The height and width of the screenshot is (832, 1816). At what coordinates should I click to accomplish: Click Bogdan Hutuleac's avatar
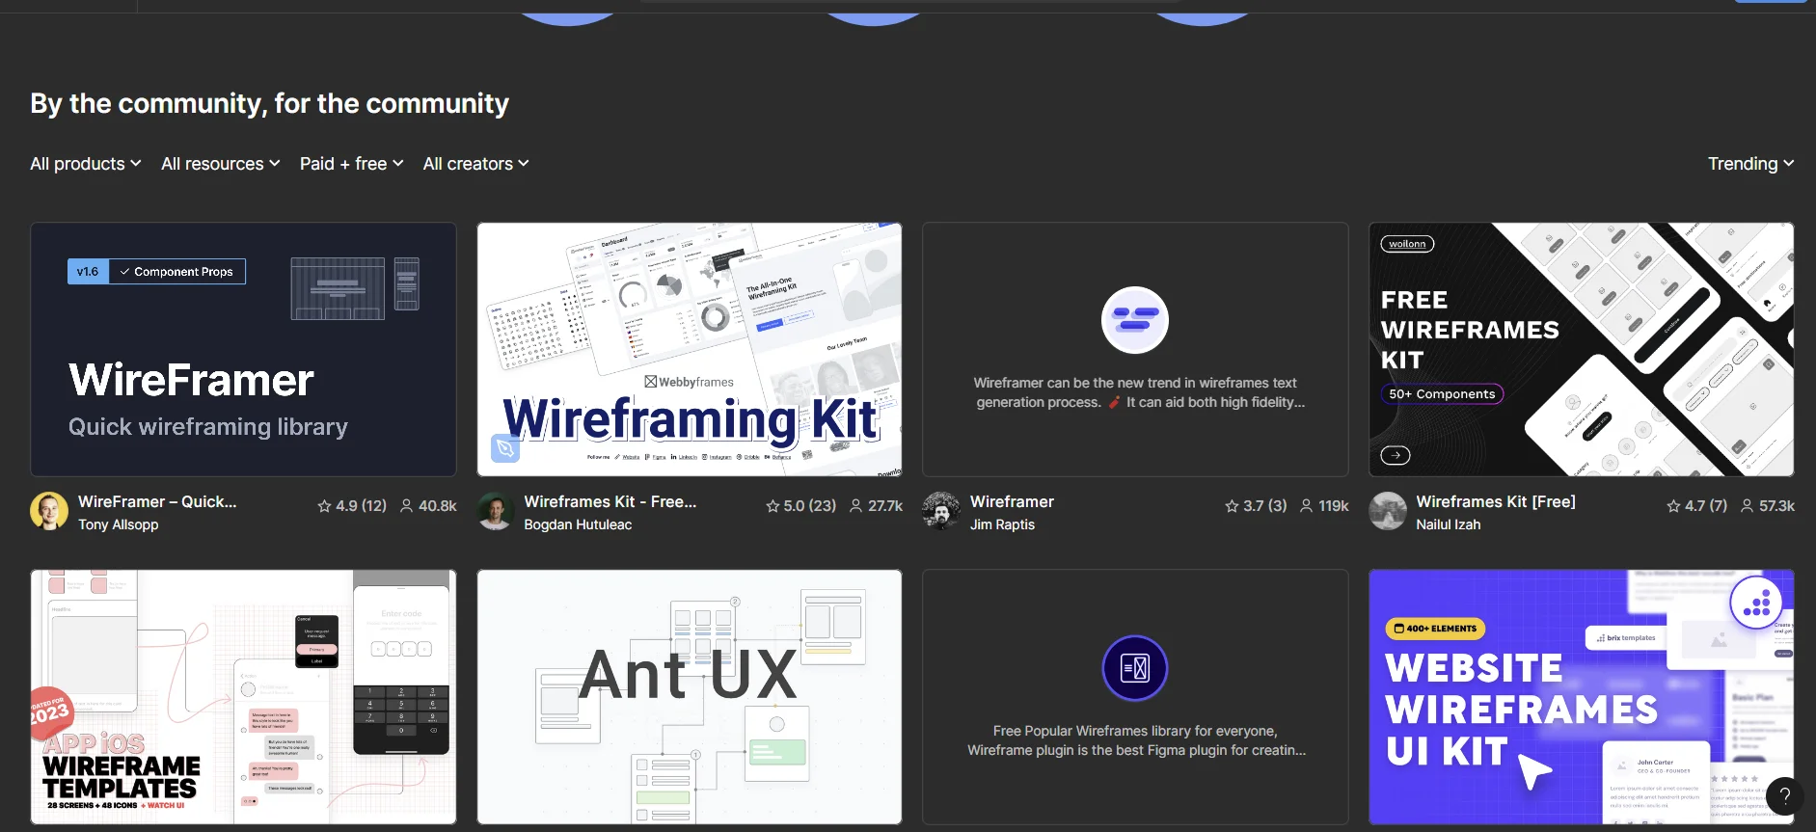(x=496, y=511)
